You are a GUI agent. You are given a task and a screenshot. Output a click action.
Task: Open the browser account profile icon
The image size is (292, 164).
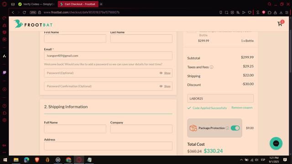tap(275, 12)
